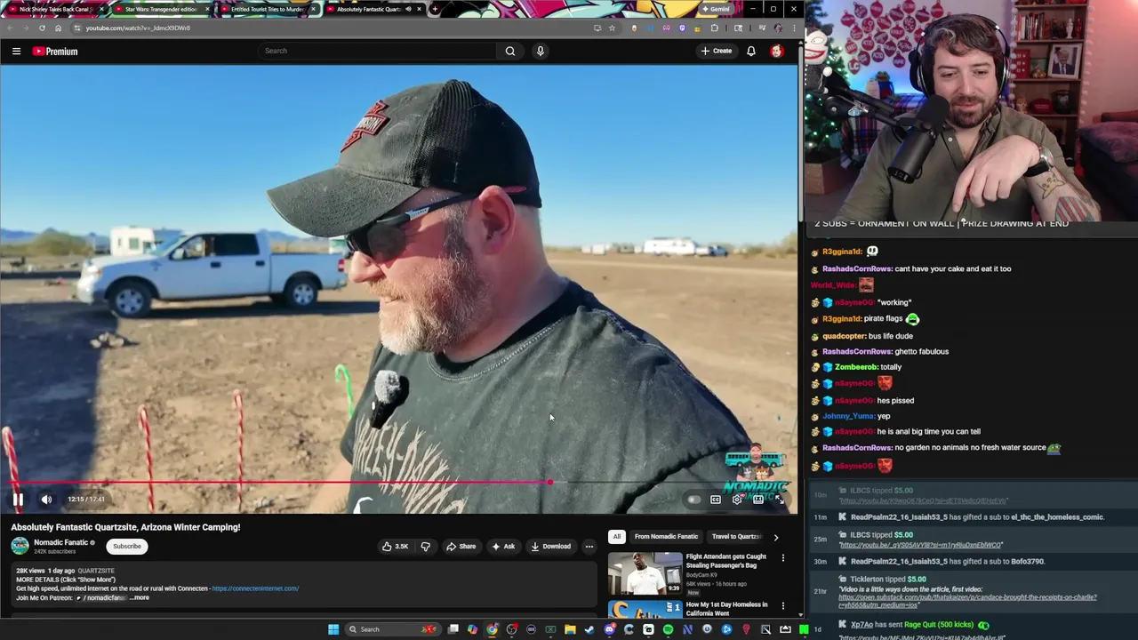Image resolution: width=1138 pixels, height=640 pixels.
Task: Click the YouTube Premium logo
Action: point(55,51)
